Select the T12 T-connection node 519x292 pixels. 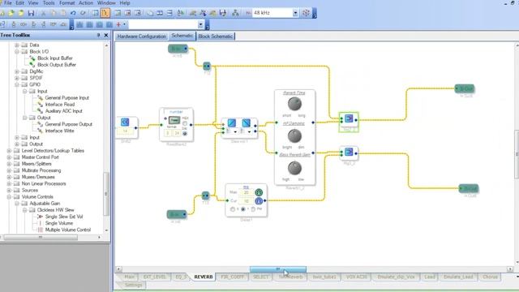pyautogui.click(x=207, y=67)
